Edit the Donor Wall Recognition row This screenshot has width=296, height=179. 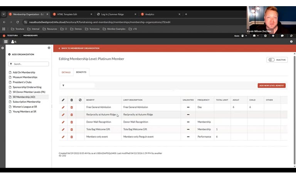point(63,122)
